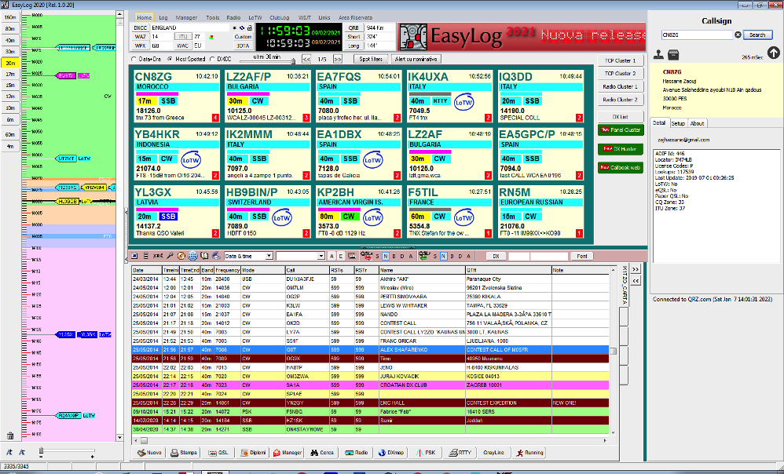Select the Most Spotted radio button
The height and width of the screenshot is (474, 784).
pos(170,59)
